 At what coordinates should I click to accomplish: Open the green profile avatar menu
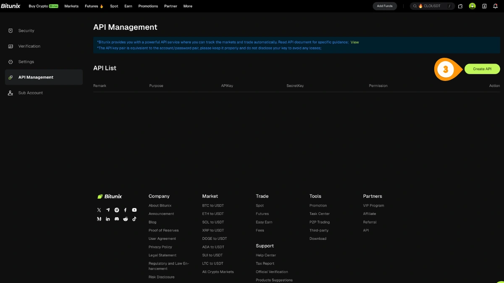[x=472, y=6]
